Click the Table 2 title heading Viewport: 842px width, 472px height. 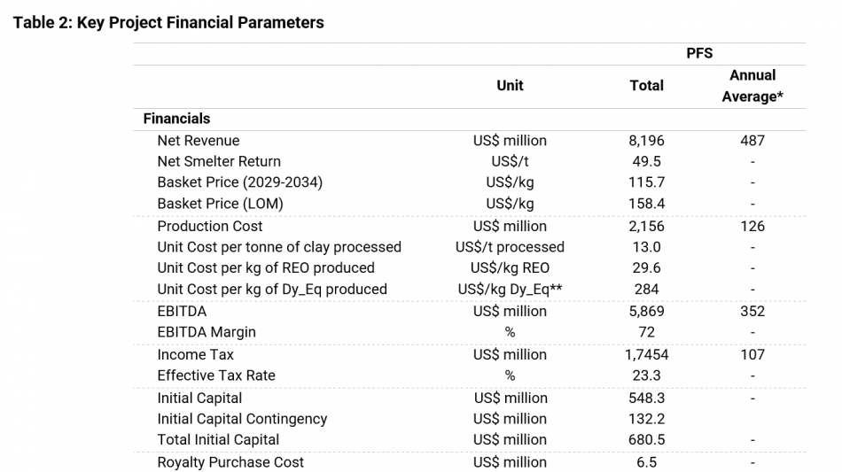pos(168,23)
